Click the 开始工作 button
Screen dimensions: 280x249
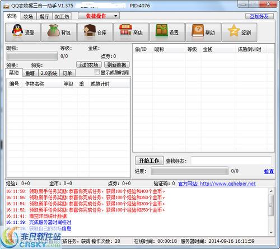coord(149,161)
